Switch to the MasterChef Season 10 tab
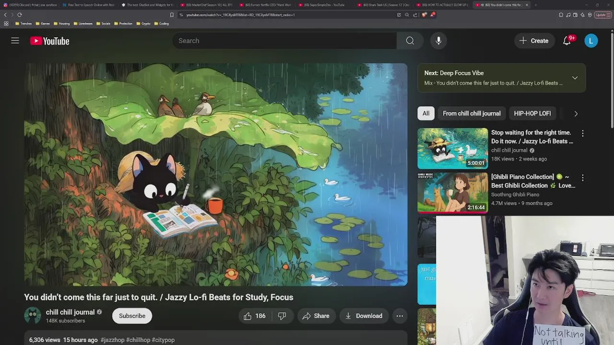 click(x=206, y=5)
